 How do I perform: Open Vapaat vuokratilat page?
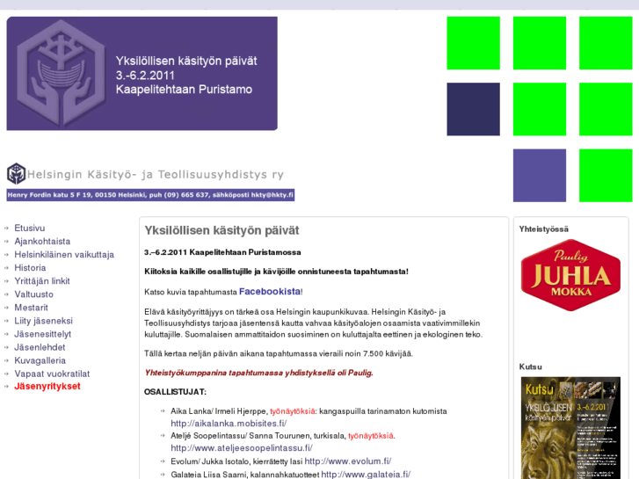(x=52, y=374)
